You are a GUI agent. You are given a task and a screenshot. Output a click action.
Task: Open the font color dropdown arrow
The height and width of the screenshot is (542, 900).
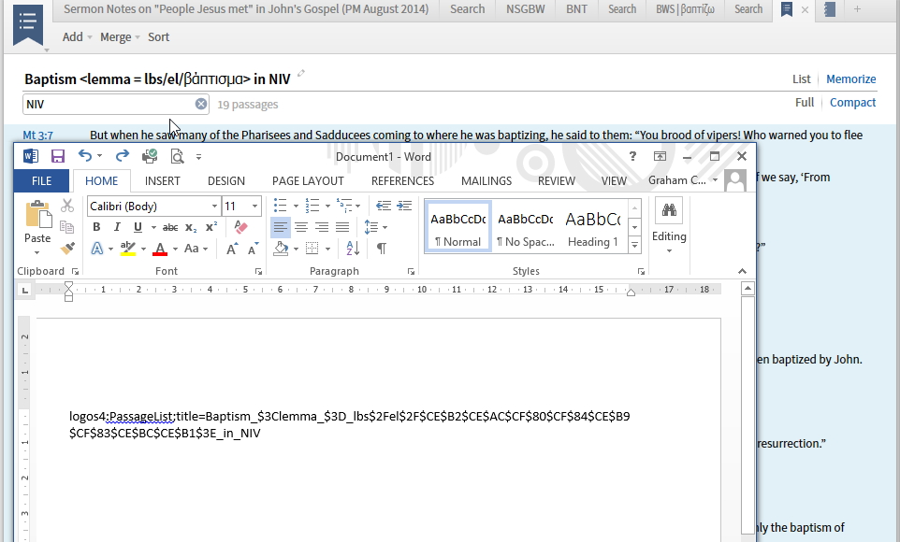[x=175, y=249]
